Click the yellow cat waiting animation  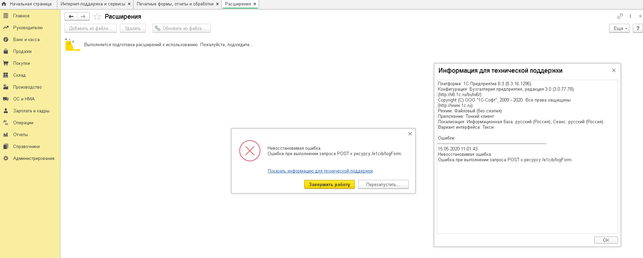coord(73,44)
